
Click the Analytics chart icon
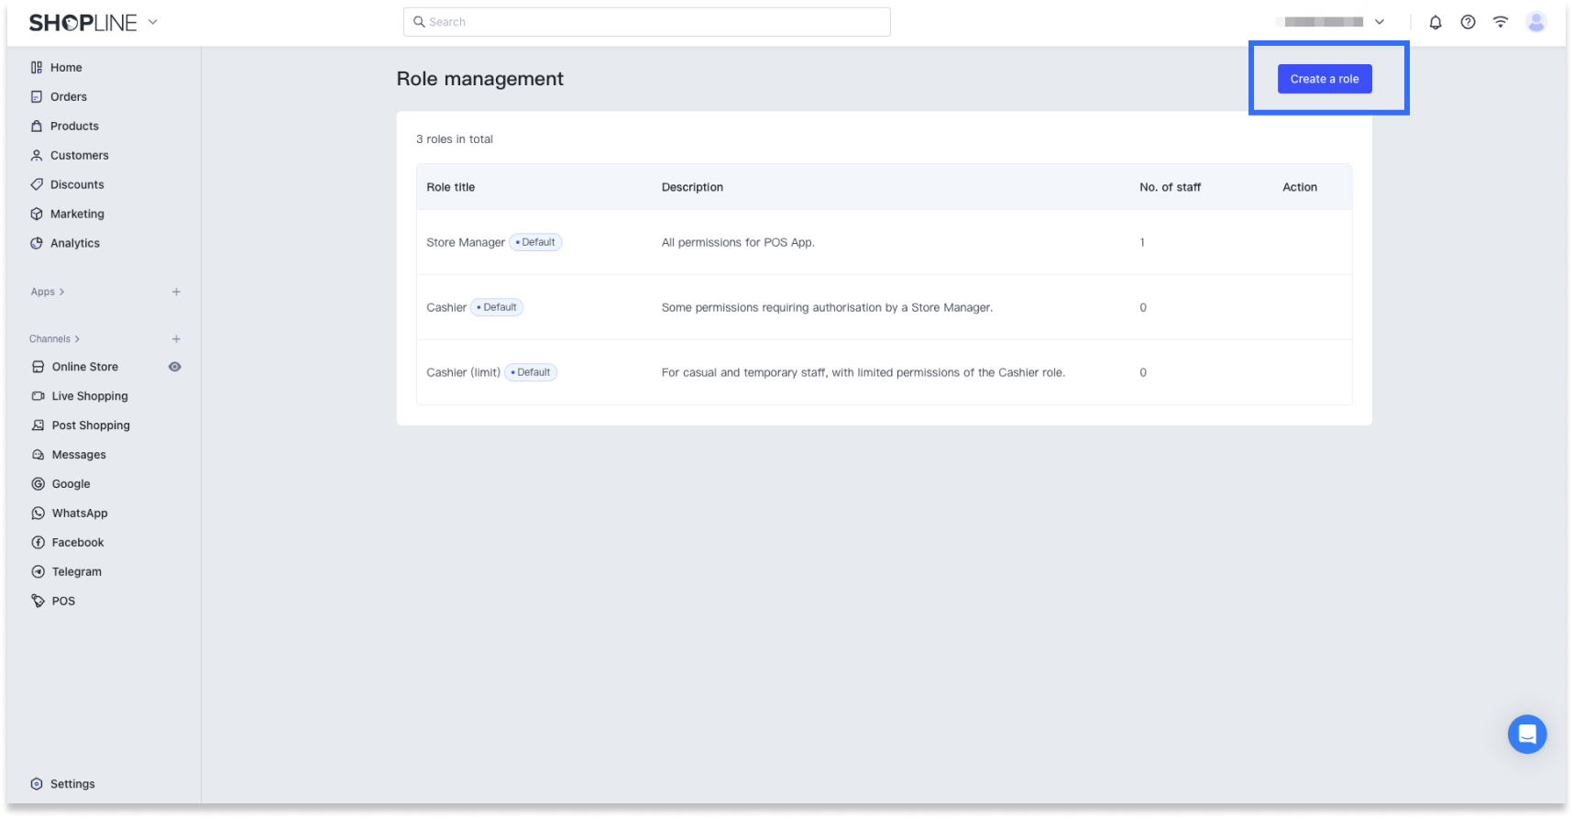[37, 244]
